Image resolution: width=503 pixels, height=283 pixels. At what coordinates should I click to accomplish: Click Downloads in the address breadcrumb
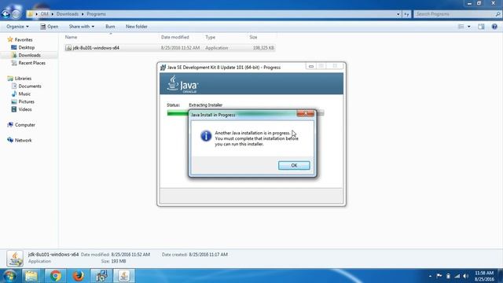coord(68,14)
